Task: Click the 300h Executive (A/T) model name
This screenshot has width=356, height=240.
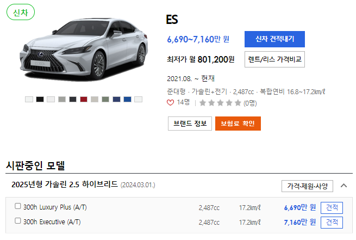Action: click(x=52, y=222)
